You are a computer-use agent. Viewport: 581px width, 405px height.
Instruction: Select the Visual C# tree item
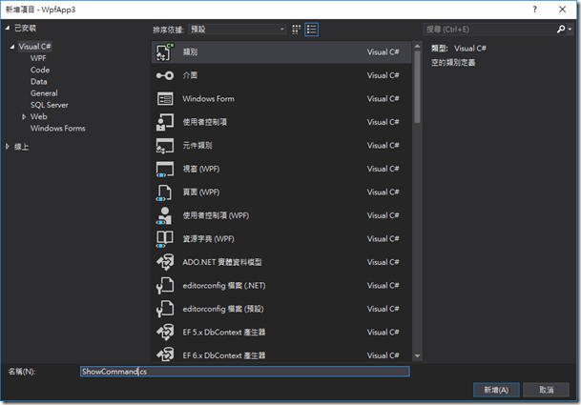point(35,47)
